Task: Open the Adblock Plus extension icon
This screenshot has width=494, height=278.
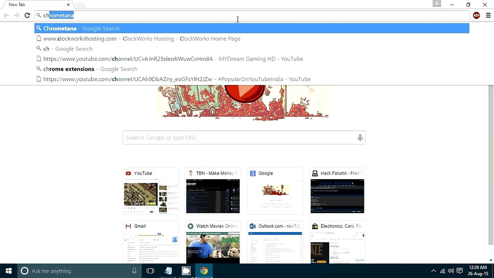Action: [x=477, y=15]
